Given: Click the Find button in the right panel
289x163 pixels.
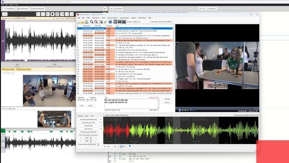Looking at the screenshot, I should tap(202, 9).
